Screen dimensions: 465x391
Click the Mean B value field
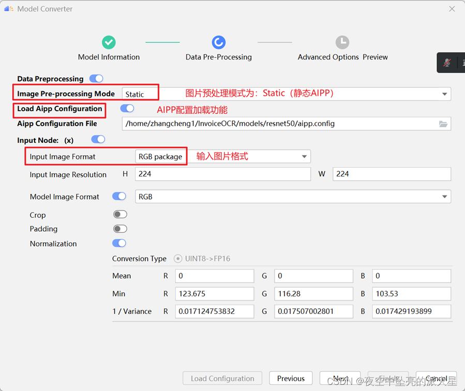[412, 276]
